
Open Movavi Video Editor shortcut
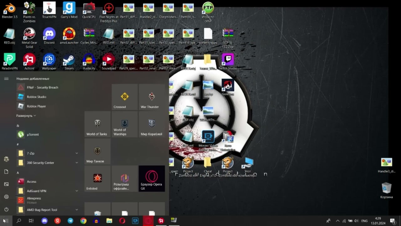208,141
